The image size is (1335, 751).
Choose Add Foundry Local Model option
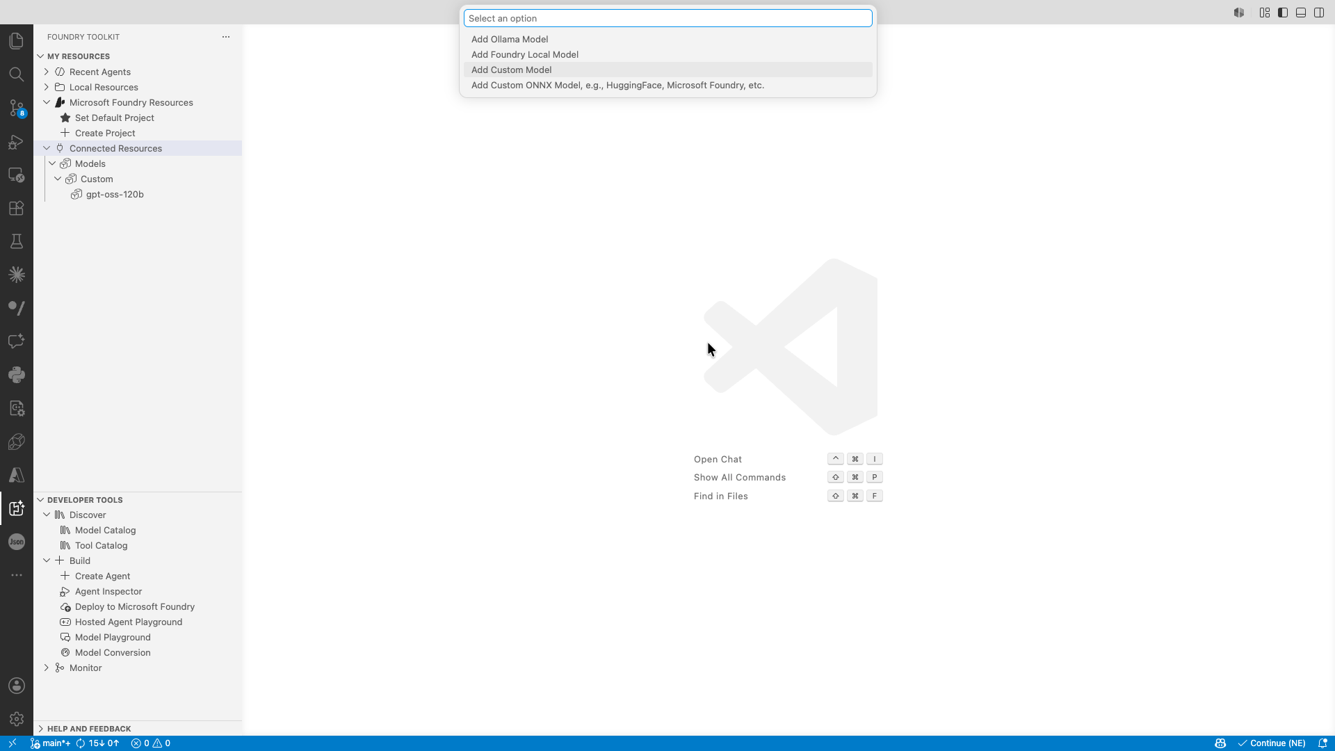coord(667,54)
